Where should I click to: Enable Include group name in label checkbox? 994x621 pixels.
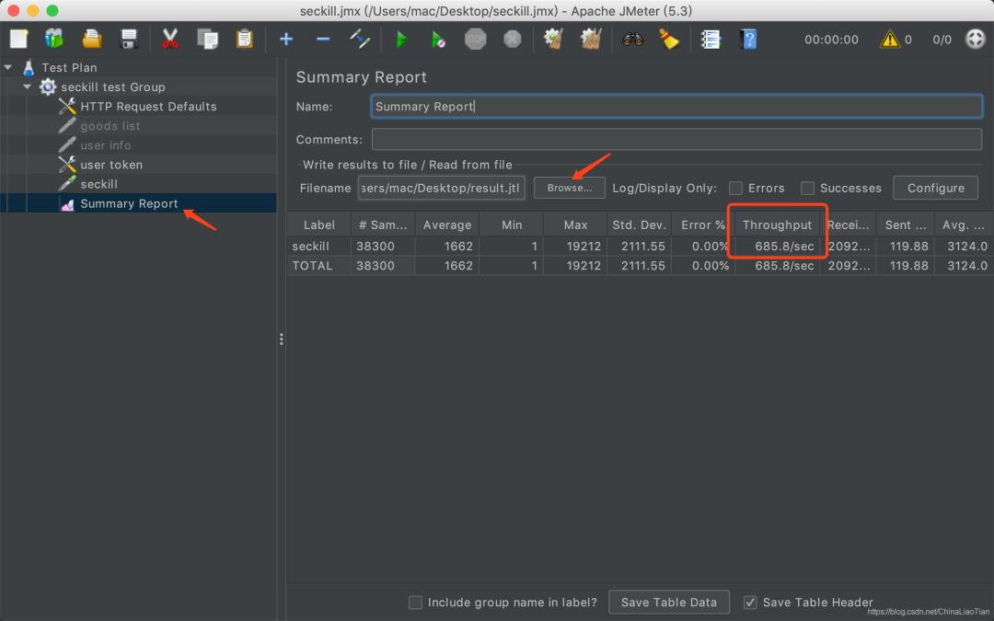(415, 602)
